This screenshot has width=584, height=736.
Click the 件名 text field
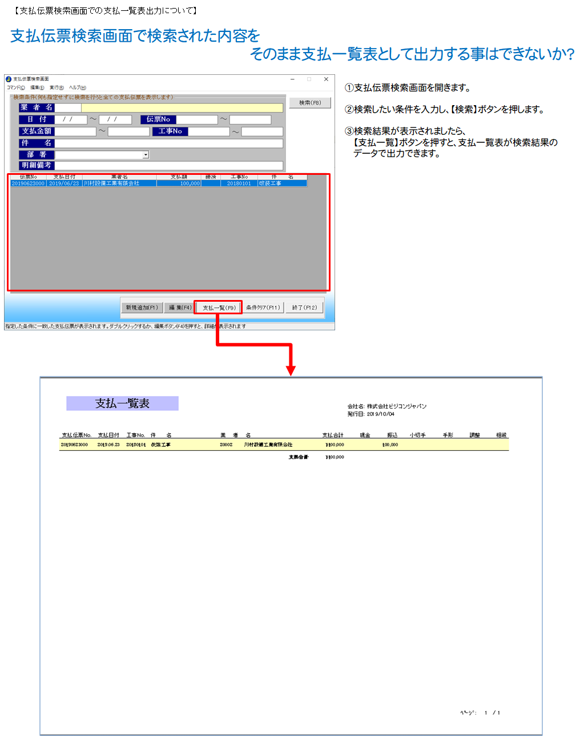(168, 143)
